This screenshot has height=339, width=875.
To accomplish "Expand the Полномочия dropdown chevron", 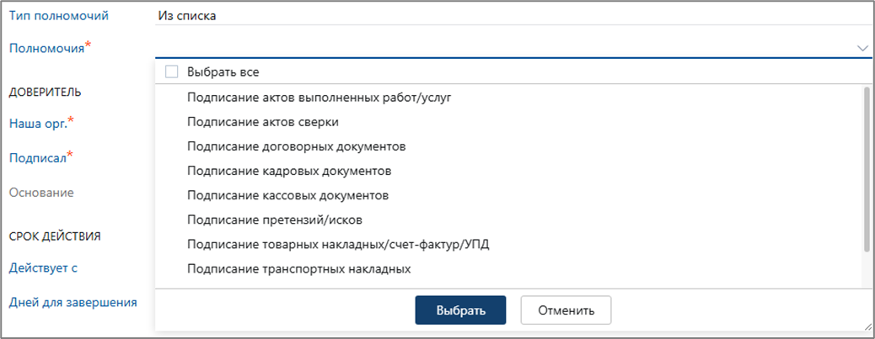I will (862, 48).
